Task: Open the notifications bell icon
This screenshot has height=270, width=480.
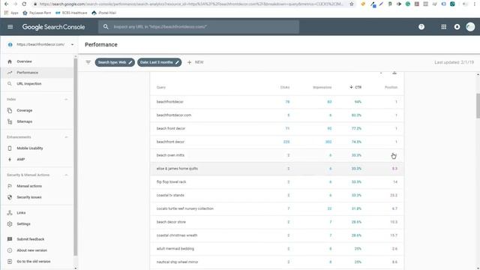Action: [457, 27]
